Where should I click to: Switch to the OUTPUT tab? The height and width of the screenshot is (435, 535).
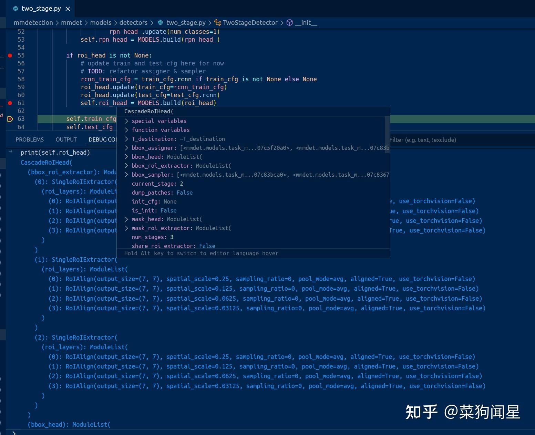66,139
